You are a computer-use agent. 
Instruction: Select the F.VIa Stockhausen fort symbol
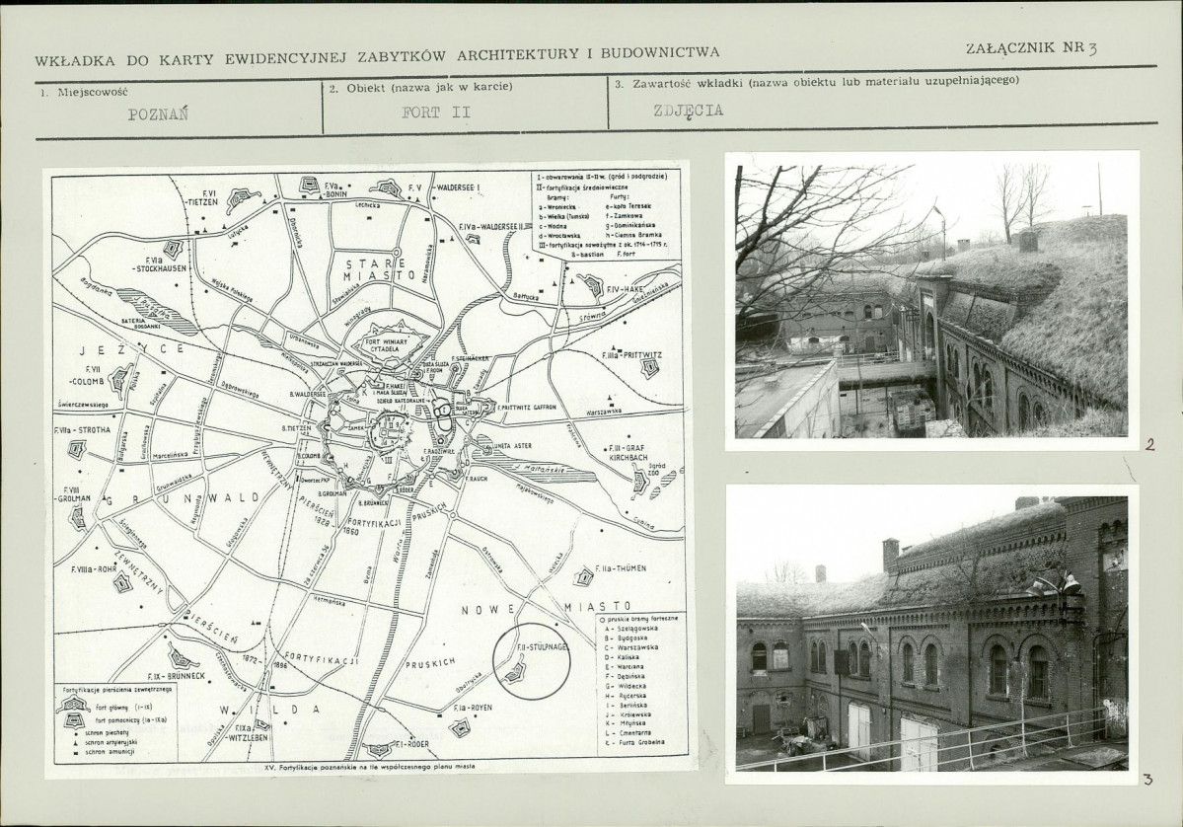(x=174, y=249)
